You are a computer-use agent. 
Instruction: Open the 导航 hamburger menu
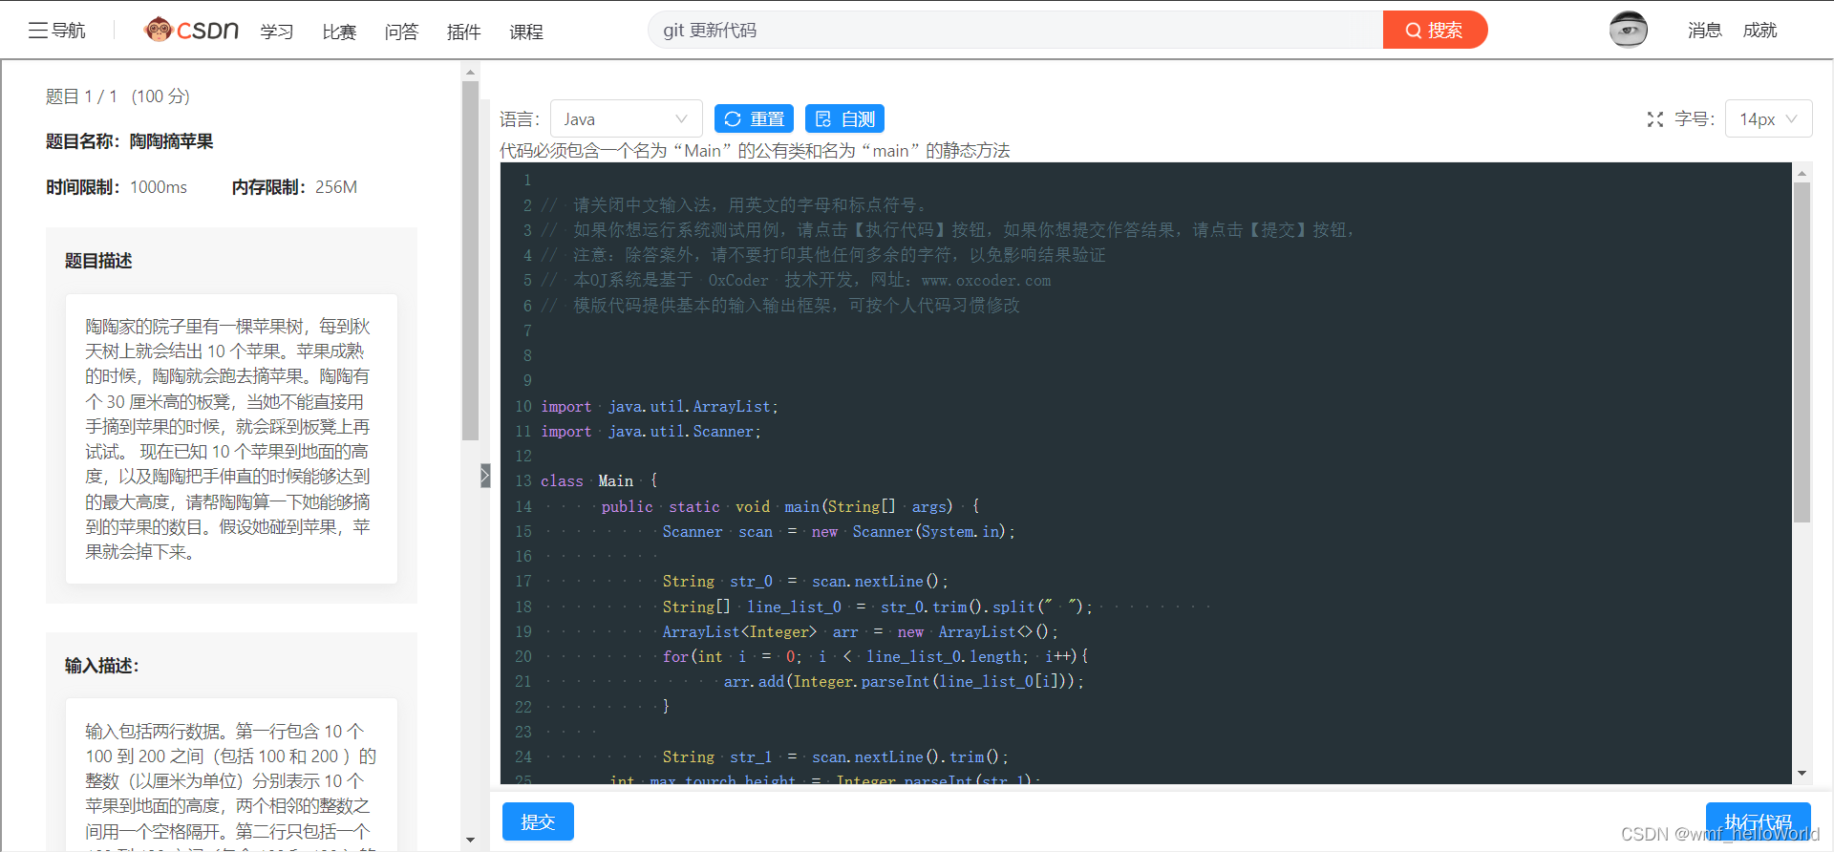click(56, 31)
